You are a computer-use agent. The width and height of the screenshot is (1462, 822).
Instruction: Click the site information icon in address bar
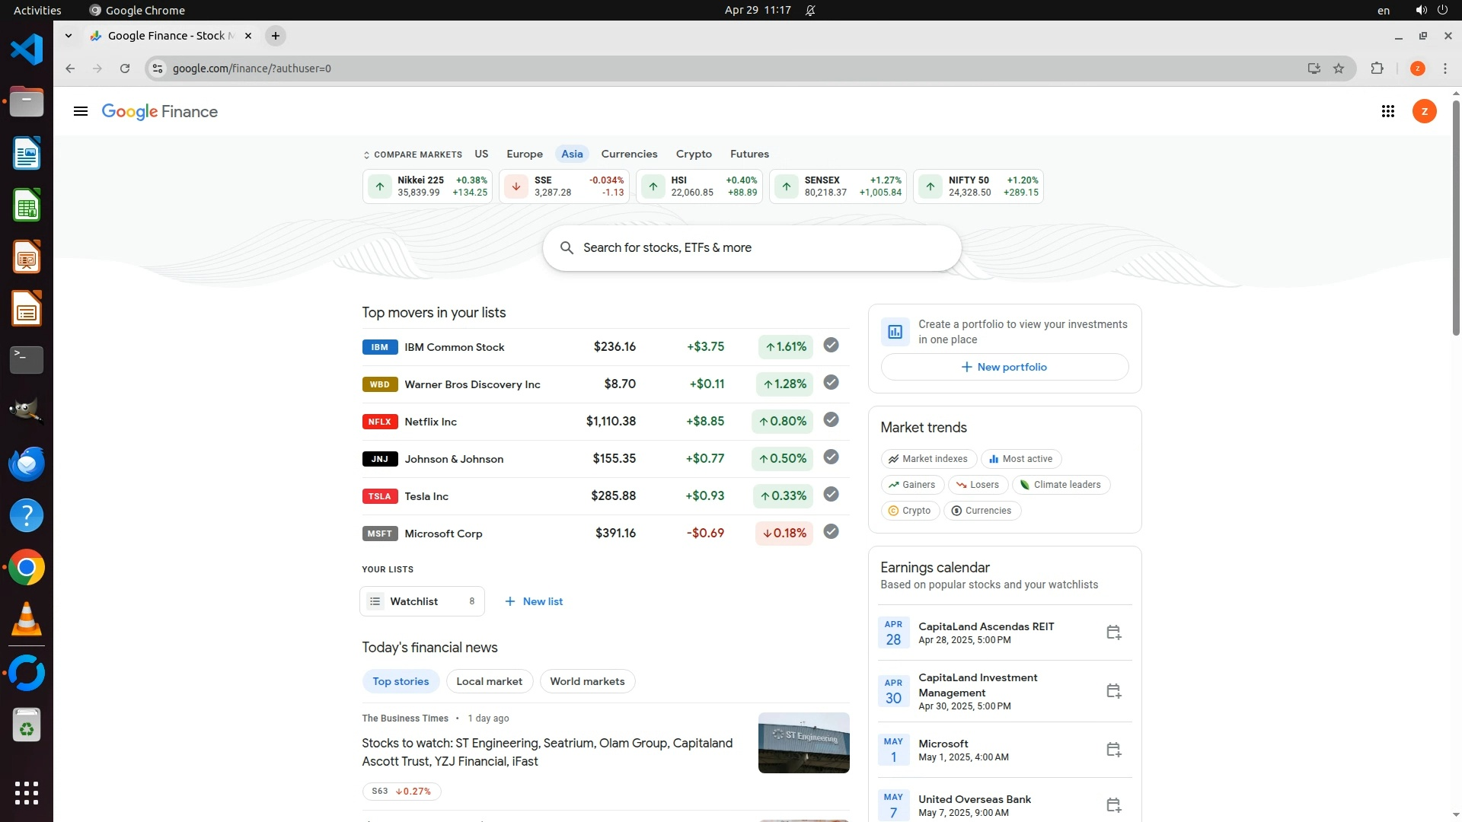[157, 68]
